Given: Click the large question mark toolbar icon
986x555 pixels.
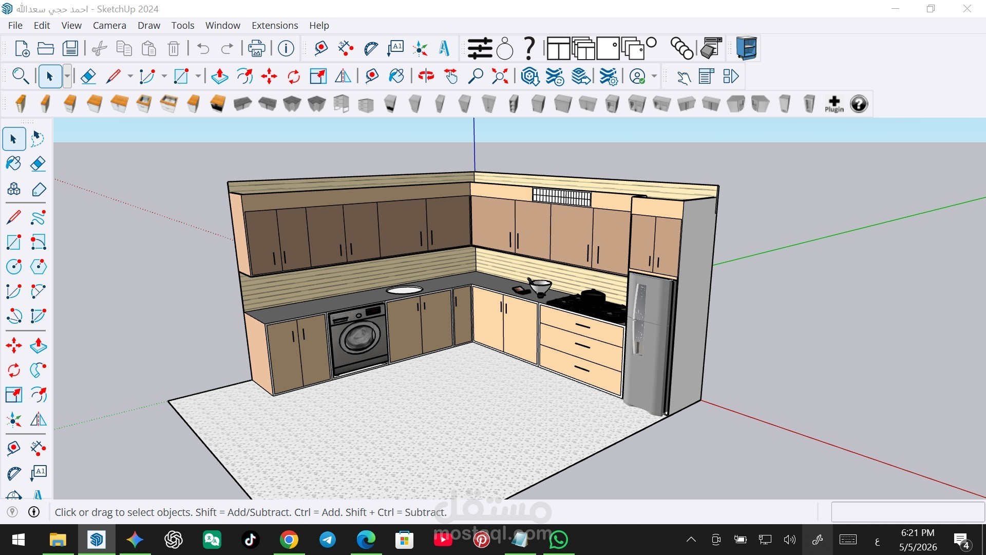Looking at the screenshot, I should click(x=529, y=48).
